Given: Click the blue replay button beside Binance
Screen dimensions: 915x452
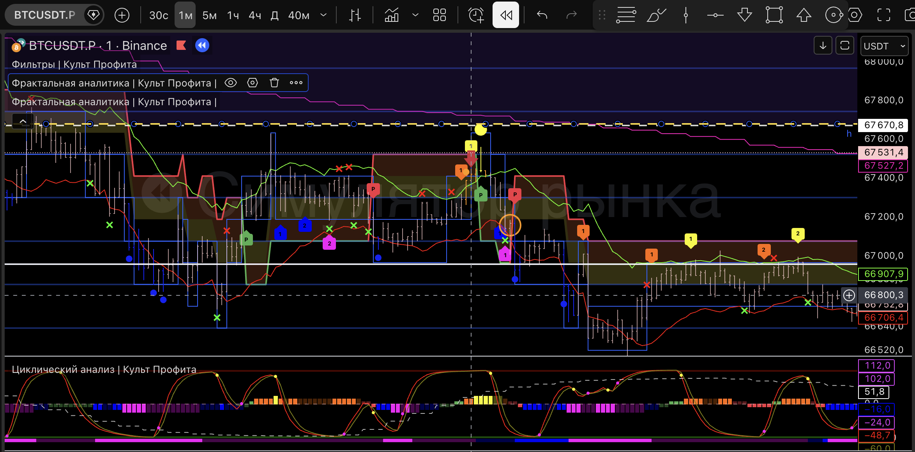Looking at the screenshot, I should (202, 46).
